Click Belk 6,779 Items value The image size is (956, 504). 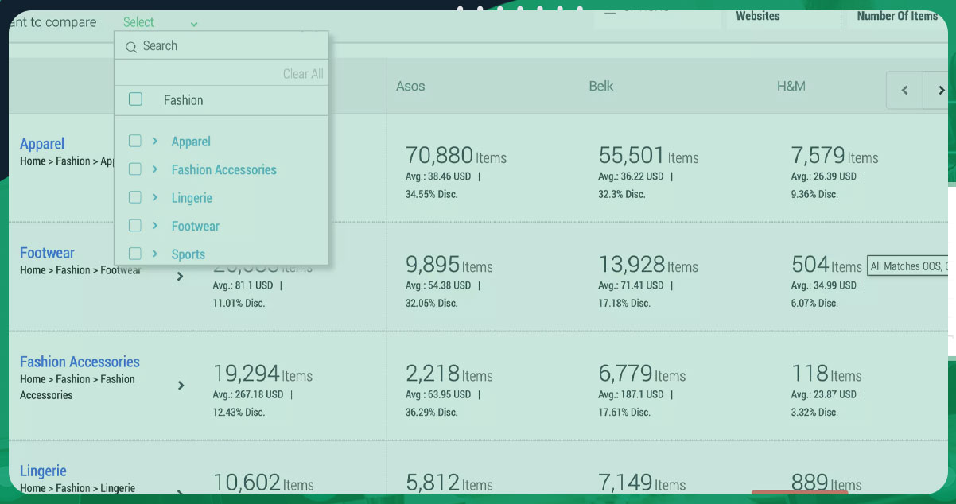(x=642, y=373)
